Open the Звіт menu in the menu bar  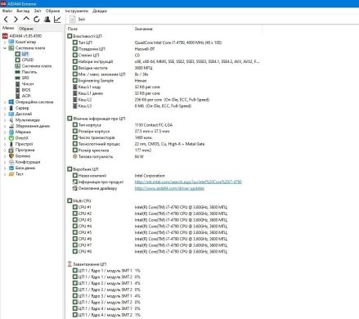pos(38,11)
